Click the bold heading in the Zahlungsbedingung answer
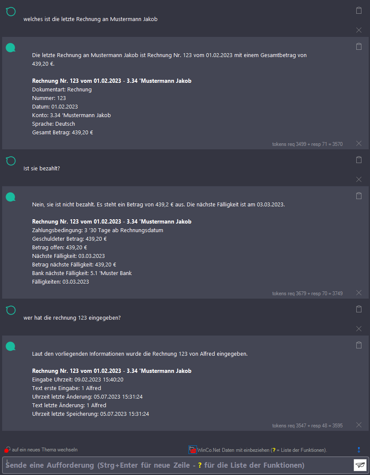 point(112,222)
